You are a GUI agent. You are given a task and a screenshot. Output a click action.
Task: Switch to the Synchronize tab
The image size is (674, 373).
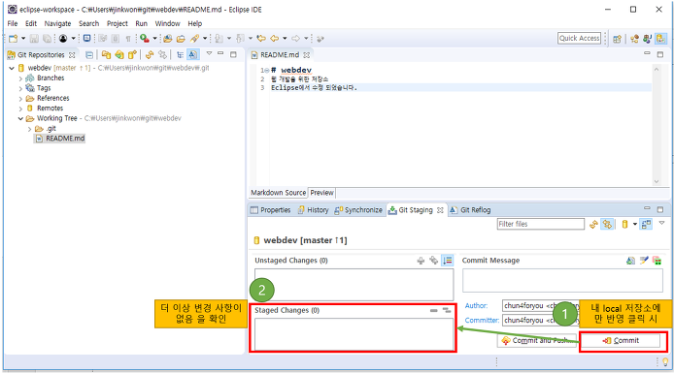(358, 210)
